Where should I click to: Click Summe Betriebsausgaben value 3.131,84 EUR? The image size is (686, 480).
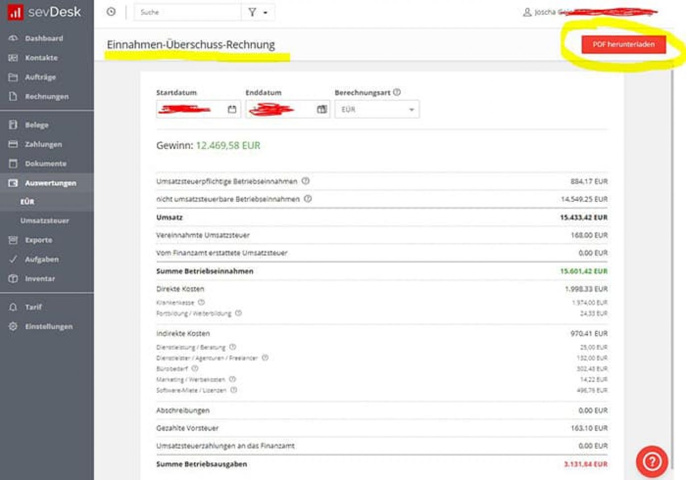pyautogui.click(x=585, y=464)
